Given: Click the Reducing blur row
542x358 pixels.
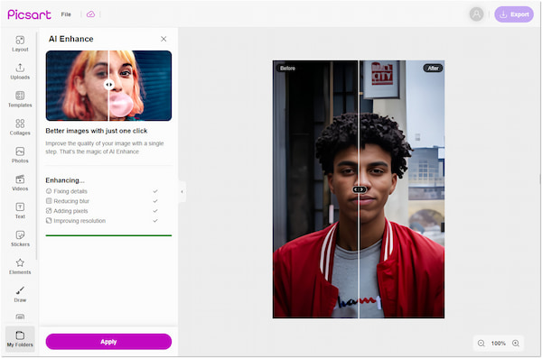Looking at the screenshot, I should point(102,201).
